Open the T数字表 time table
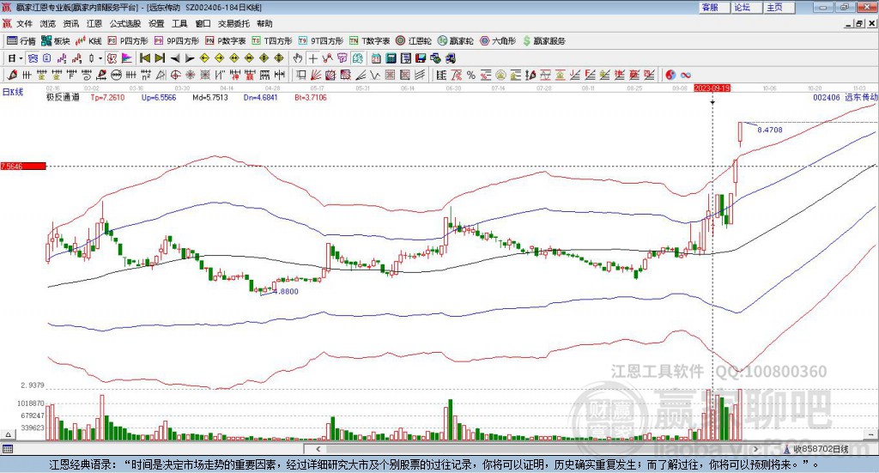Image resolution: width=879 pixels, height=473 pixels. 369,41
